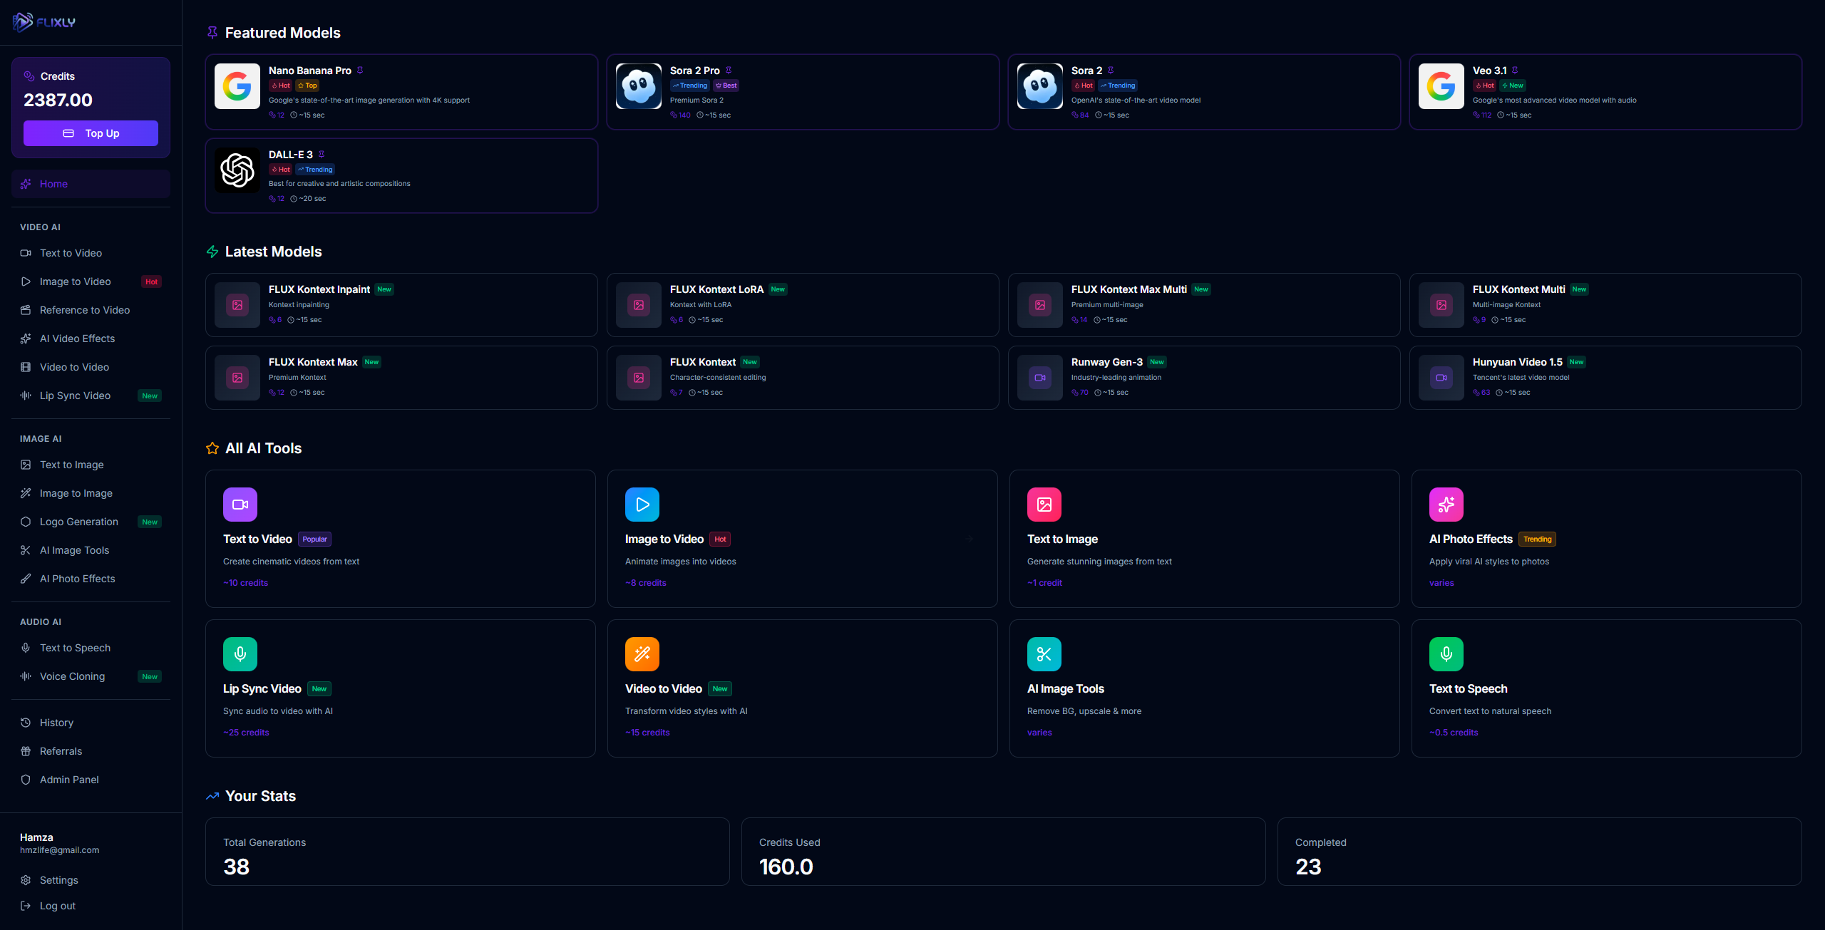The image size is (1825, 930).
Task: Open the History page
Action: coord(56,723)
